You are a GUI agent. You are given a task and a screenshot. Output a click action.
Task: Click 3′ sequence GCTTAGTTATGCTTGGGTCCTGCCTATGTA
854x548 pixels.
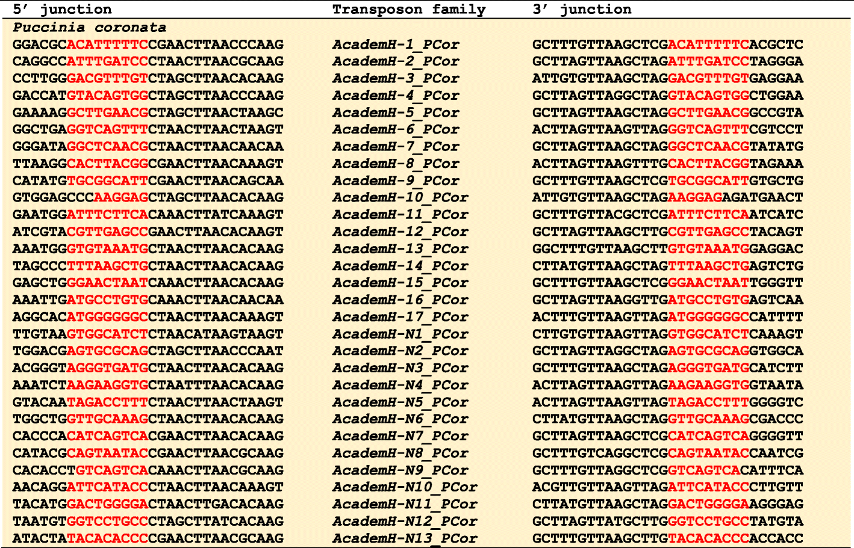click(668, 522)
